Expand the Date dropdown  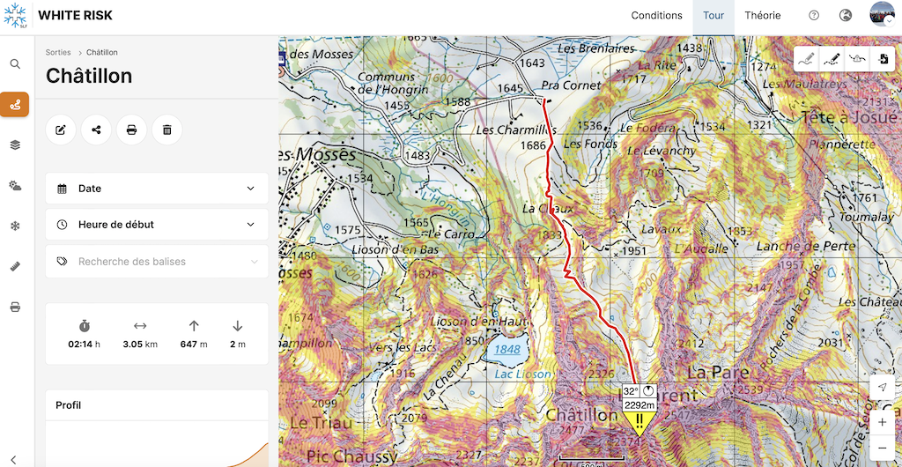click(157, 189)
